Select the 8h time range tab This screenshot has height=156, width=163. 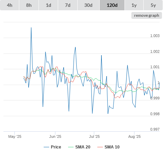pyautogui.click(x=29, y=5)
